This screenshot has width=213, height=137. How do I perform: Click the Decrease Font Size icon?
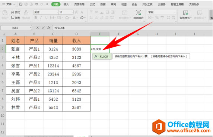coord(82,12)
